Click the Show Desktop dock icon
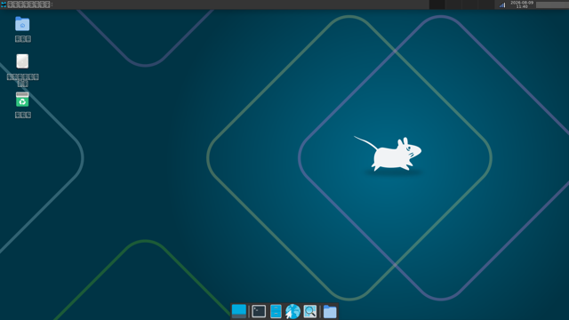The image size is (569, 320). click(x=239, y=311)
